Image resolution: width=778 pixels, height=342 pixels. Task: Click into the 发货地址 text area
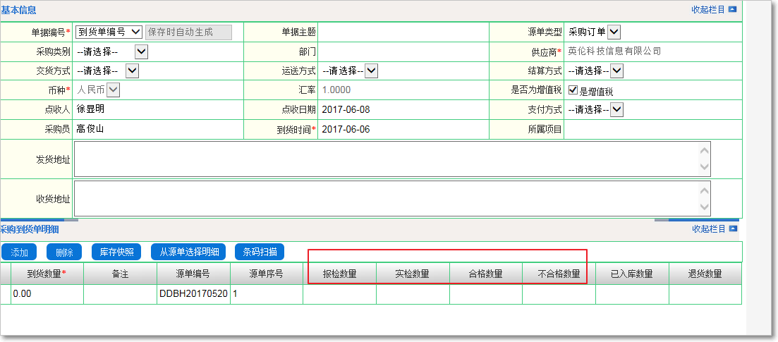pyautogui.click(x=387, y=159)
